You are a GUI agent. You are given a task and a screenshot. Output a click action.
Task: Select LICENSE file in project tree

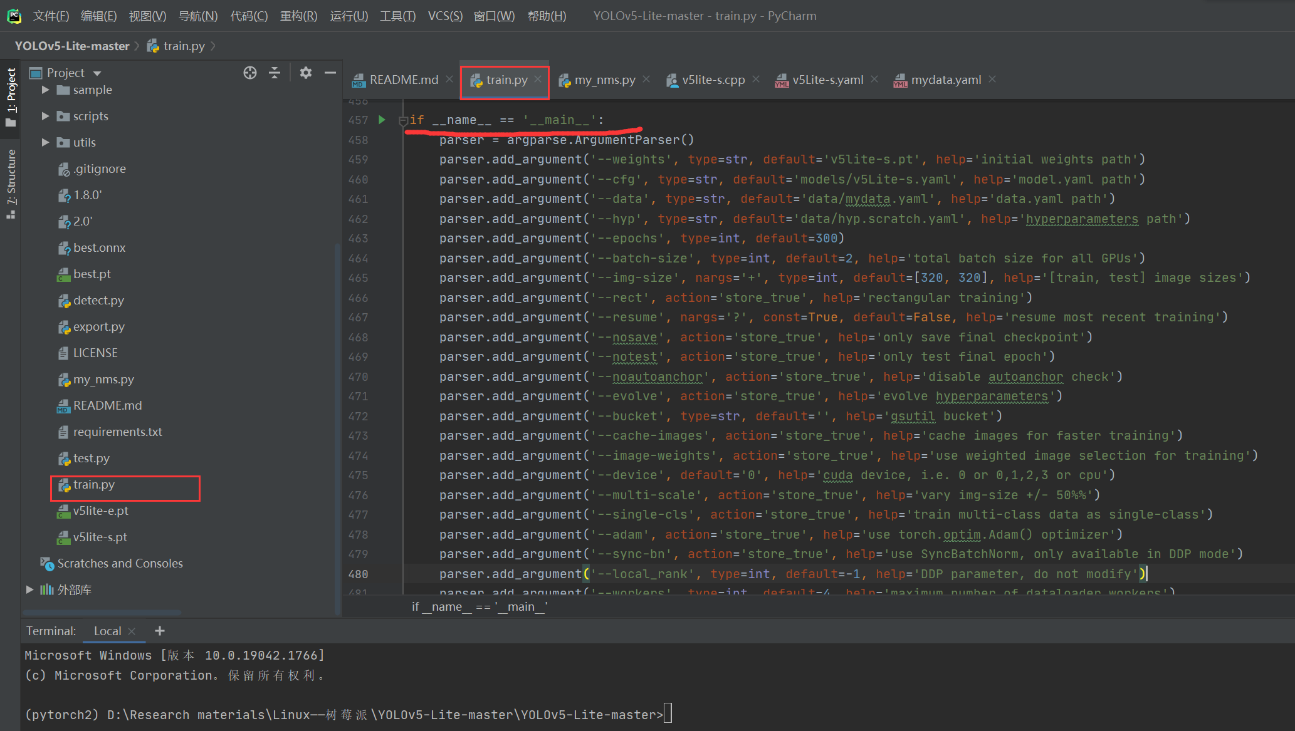pos(88,353)
